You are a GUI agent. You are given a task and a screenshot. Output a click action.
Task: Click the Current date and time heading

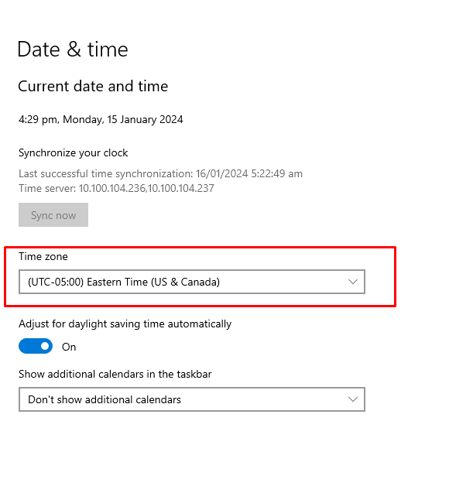click(93, 87)
